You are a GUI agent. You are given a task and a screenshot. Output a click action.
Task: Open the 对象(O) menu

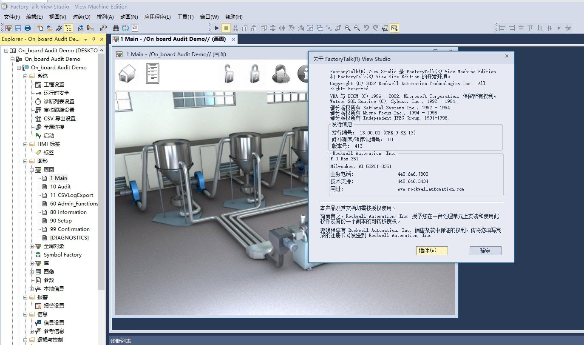tap(82, 17)
